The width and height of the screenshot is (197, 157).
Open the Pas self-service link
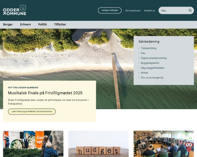pyautogui.click(x=143, y=53)
